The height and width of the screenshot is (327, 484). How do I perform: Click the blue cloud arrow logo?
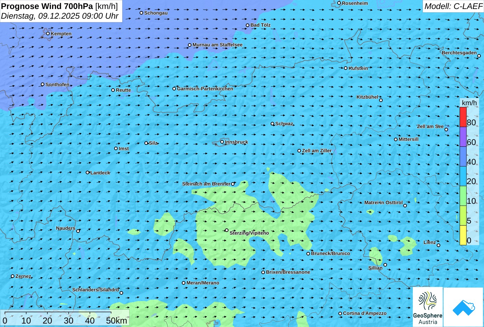click(463, 307)
